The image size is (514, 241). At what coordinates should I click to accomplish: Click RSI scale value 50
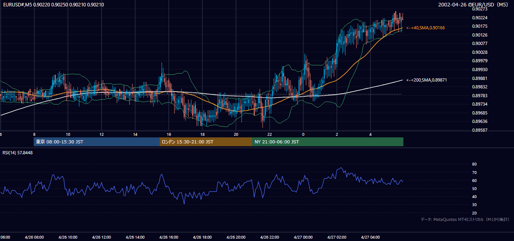pos(474,188)
